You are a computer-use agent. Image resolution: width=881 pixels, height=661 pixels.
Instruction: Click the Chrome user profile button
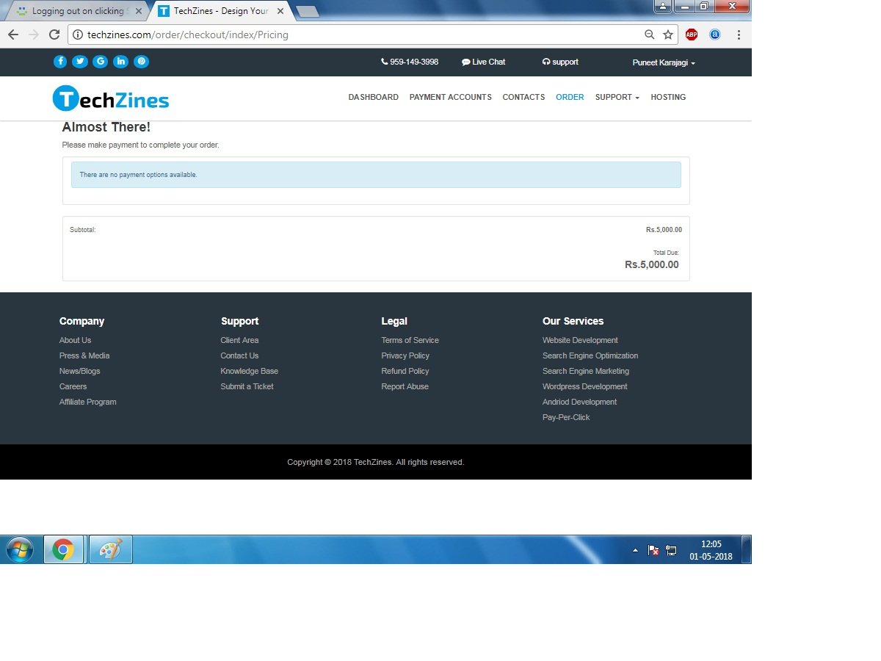click(663, 6)
